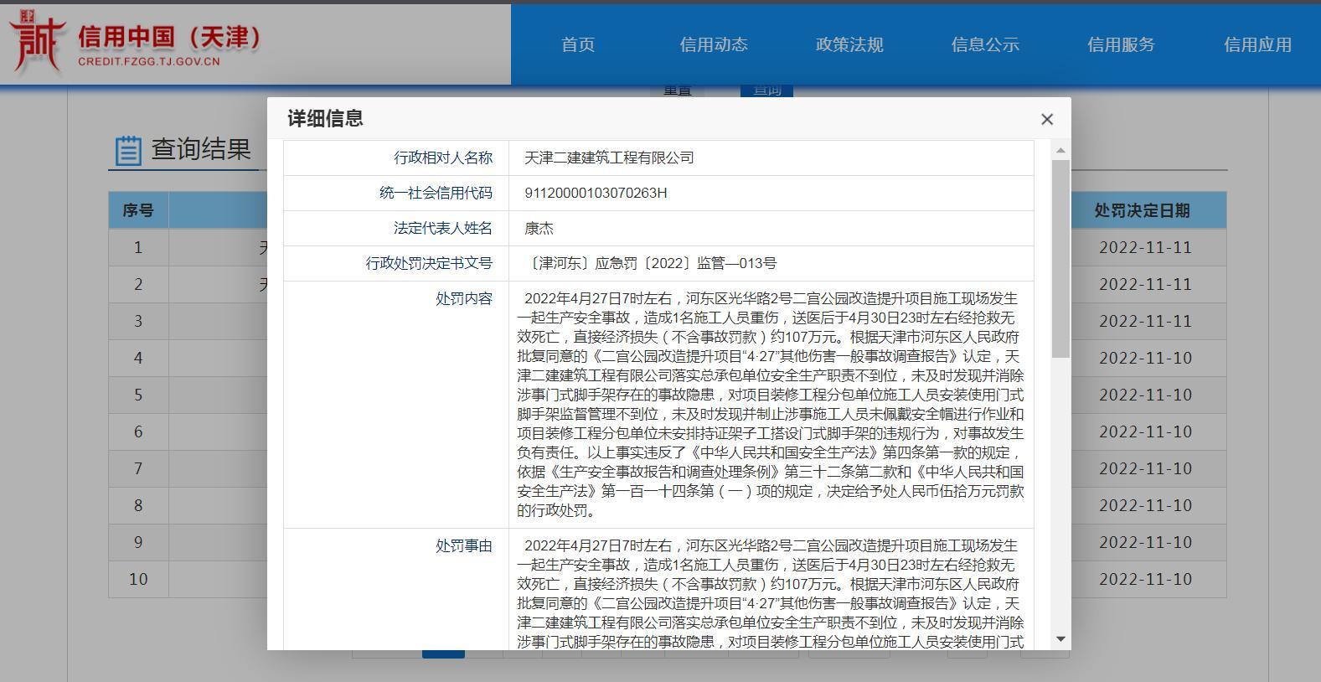
Task: Click the 处罚事由 label
Action: (x=464, y=545)
